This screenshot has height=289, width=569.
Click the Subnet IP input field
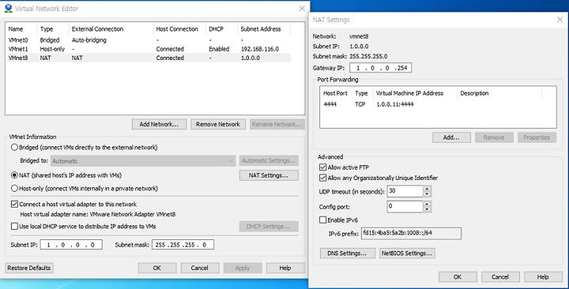click(x=71, y=245)
